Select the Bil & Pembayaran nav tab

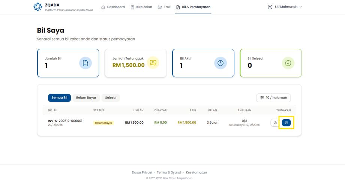coord(193,7)
